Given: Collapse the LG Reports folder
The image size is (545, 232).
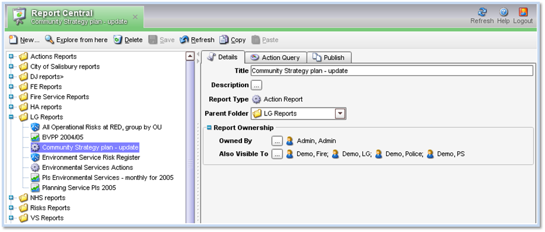Looking at the screenshot, I should coord(11,117).
